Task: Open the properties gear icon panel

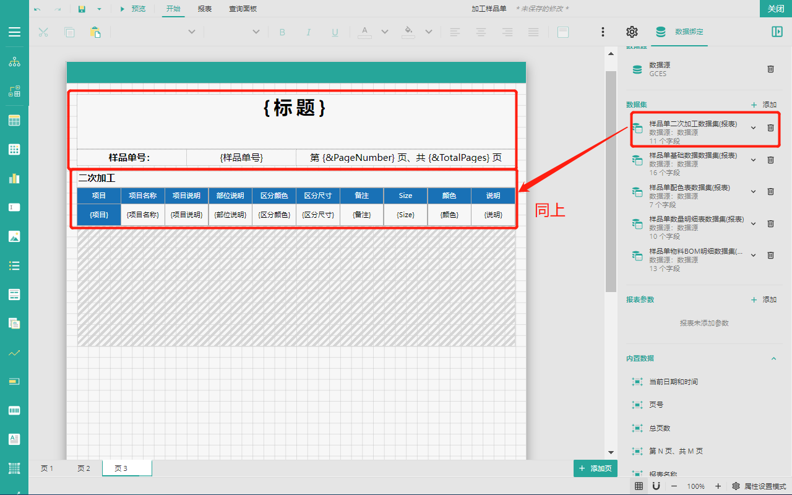Action: (x=632, y=32)
